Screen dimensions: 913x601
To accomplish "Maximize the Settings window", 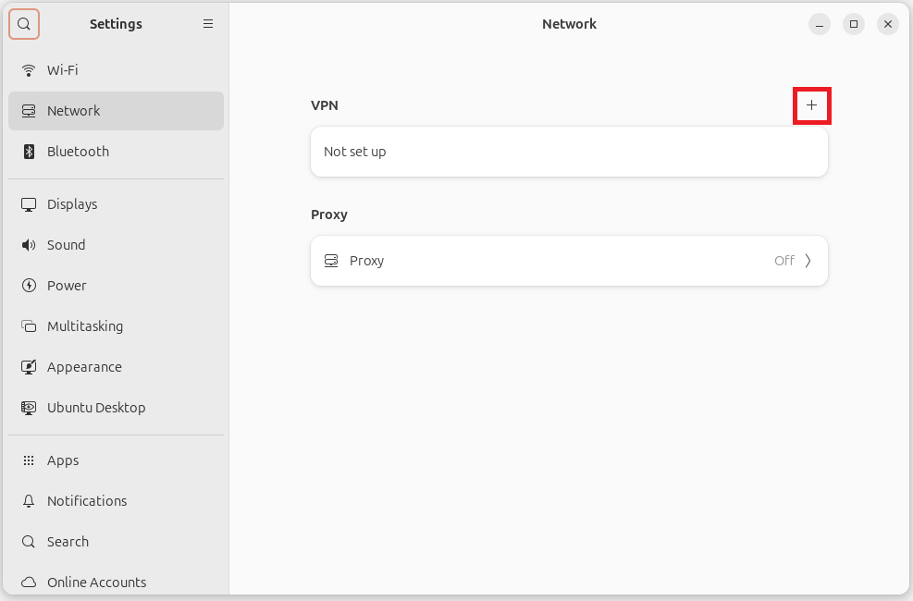I will click(854, 24).
